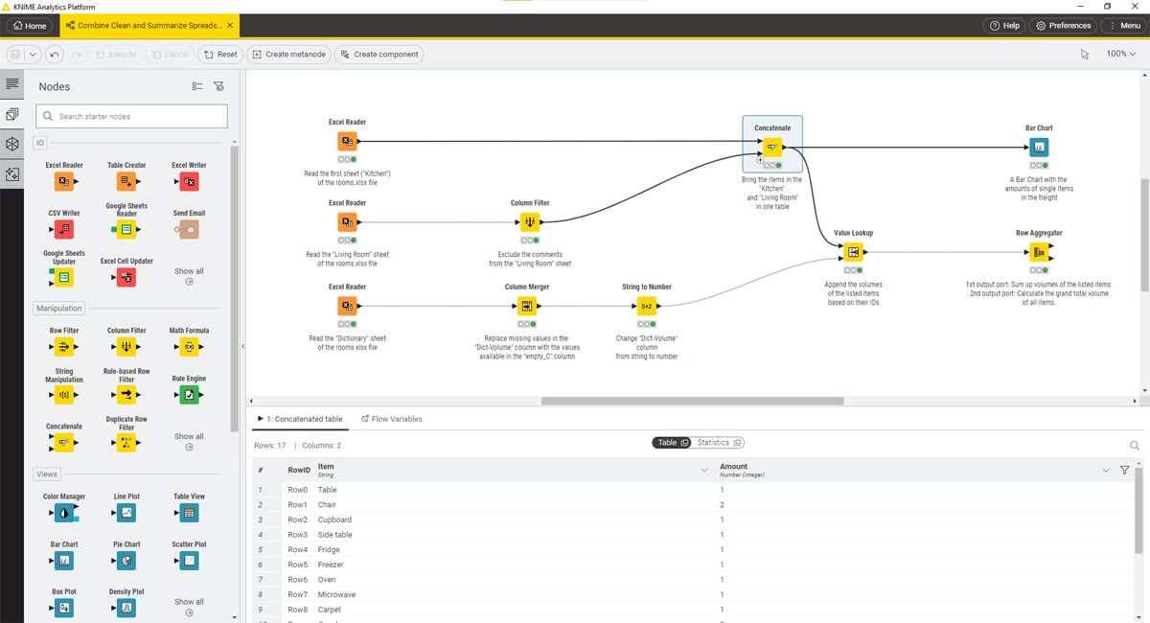Switch the output view to Statistics
Image resolution: width=1150 pixels, height=623 pixels.
pos(714,442)
